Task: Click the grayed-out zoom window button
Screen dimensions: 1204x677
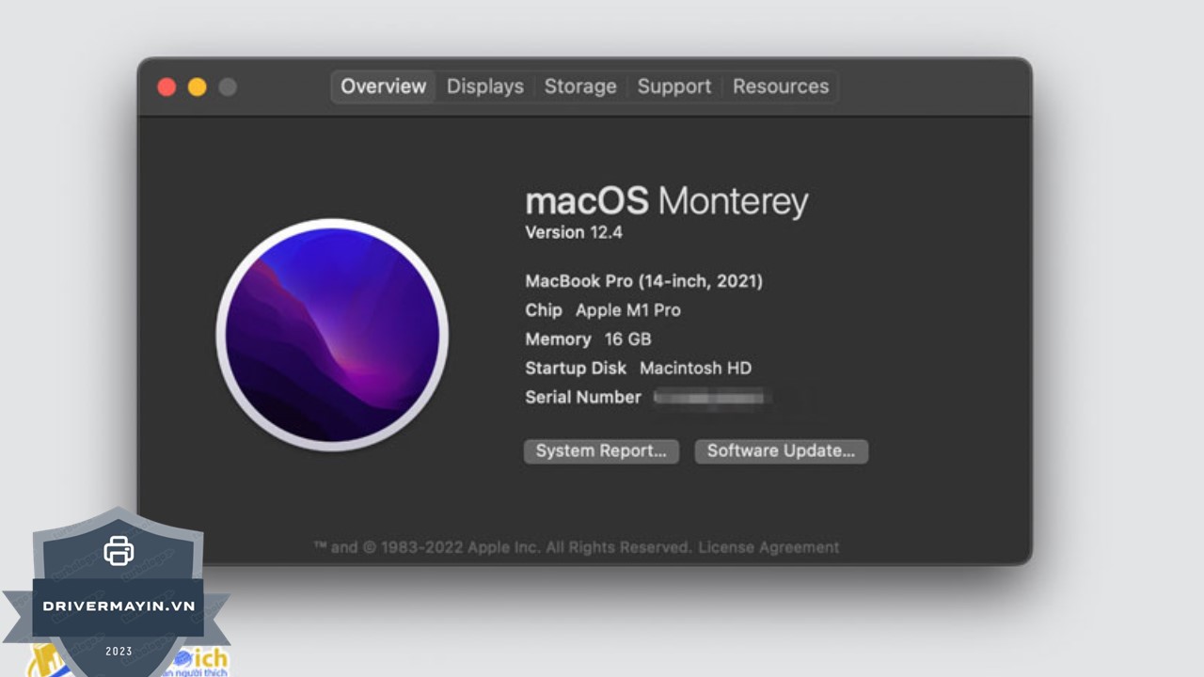Action: (x=228, y=87)
